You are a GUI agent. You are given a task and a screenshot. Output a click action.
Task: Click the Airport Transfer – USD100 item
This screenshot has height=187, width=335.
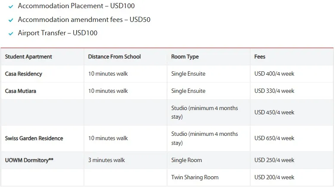(x=58, y=33)
